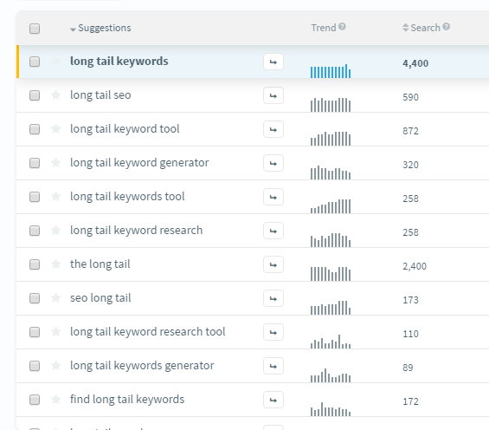The image size is (489, 430).
Task: Click the blue trend chart for 'long tail keywords'
Action: [331, 71]
